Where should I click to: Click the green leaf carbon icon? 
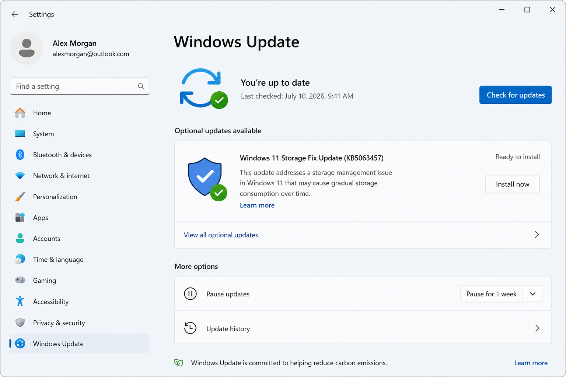pos(179,363)
